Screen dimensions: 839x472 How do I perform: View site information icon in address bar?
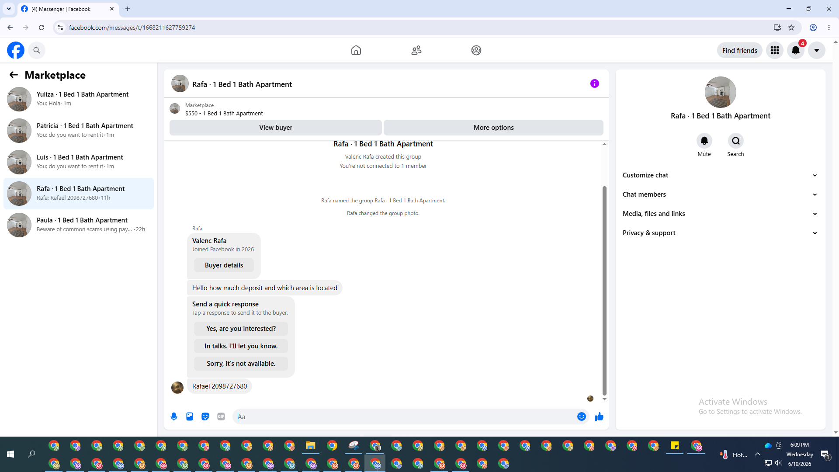[x=60, y=28]
